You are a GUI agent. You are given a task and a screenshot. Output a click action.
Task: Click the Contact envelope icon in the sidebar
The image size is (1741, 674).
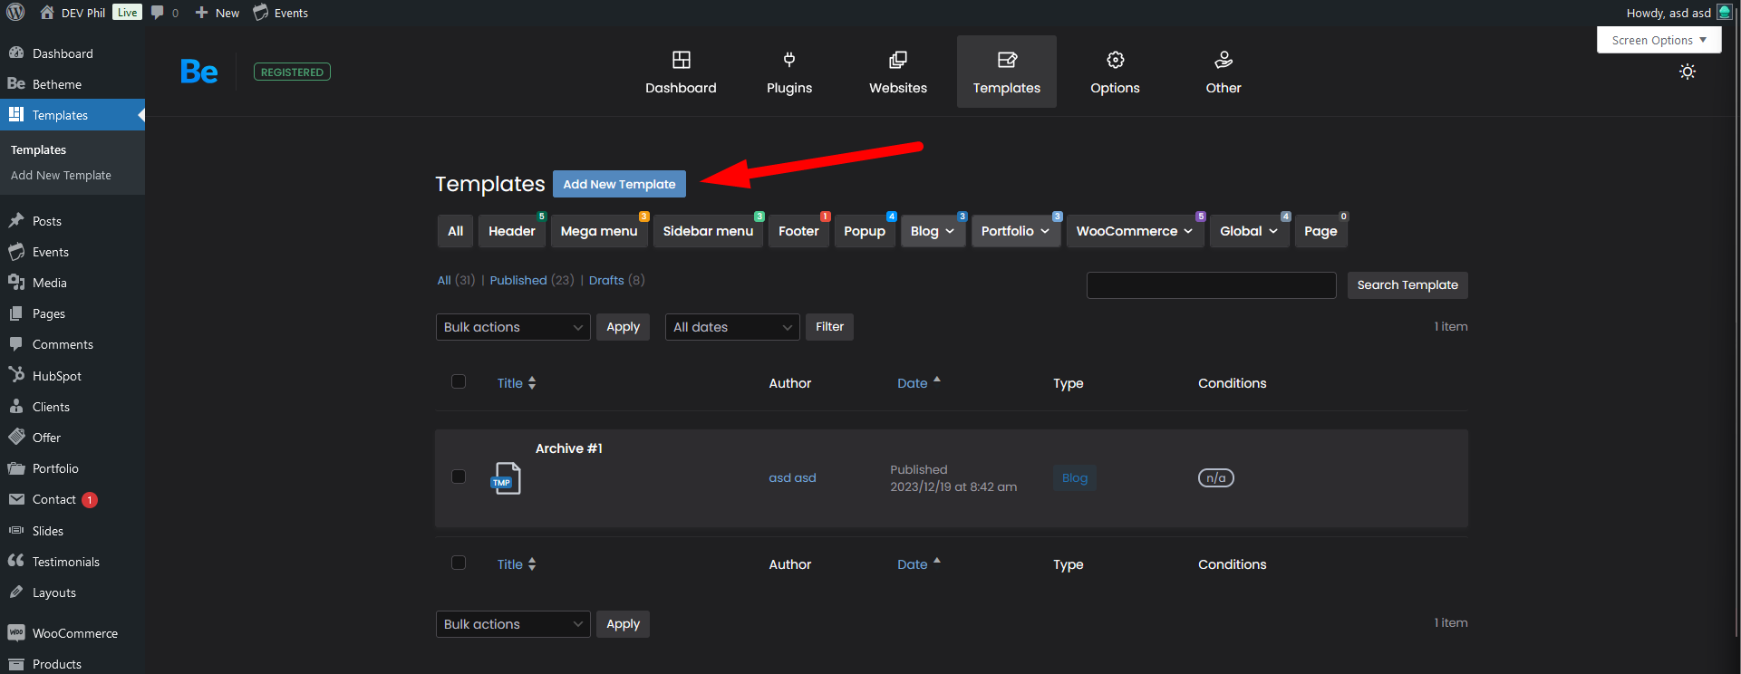pyautogui.click(x=16, y=499)
